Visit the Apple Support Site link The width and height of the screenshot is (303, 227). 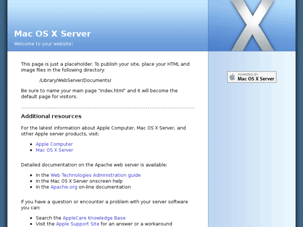tap(78, 224)
